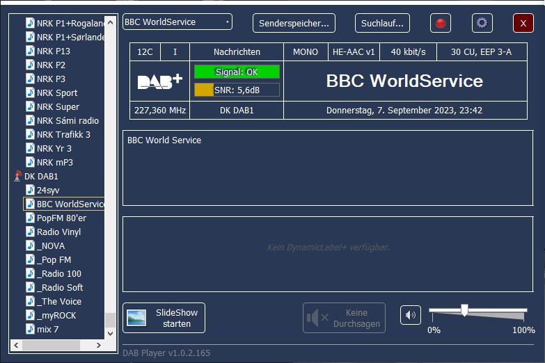Click the MONO audio mode cell
This screenshot has width=545, height=363.
306,52
